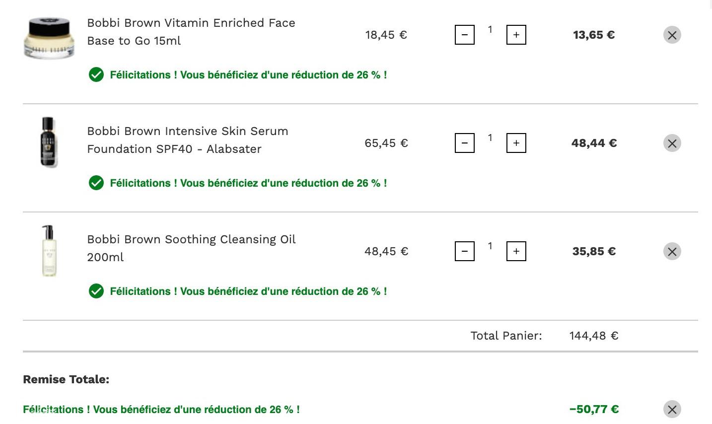Remove the 26% discount from total
The image size is (712, 424).
(672, 410)
